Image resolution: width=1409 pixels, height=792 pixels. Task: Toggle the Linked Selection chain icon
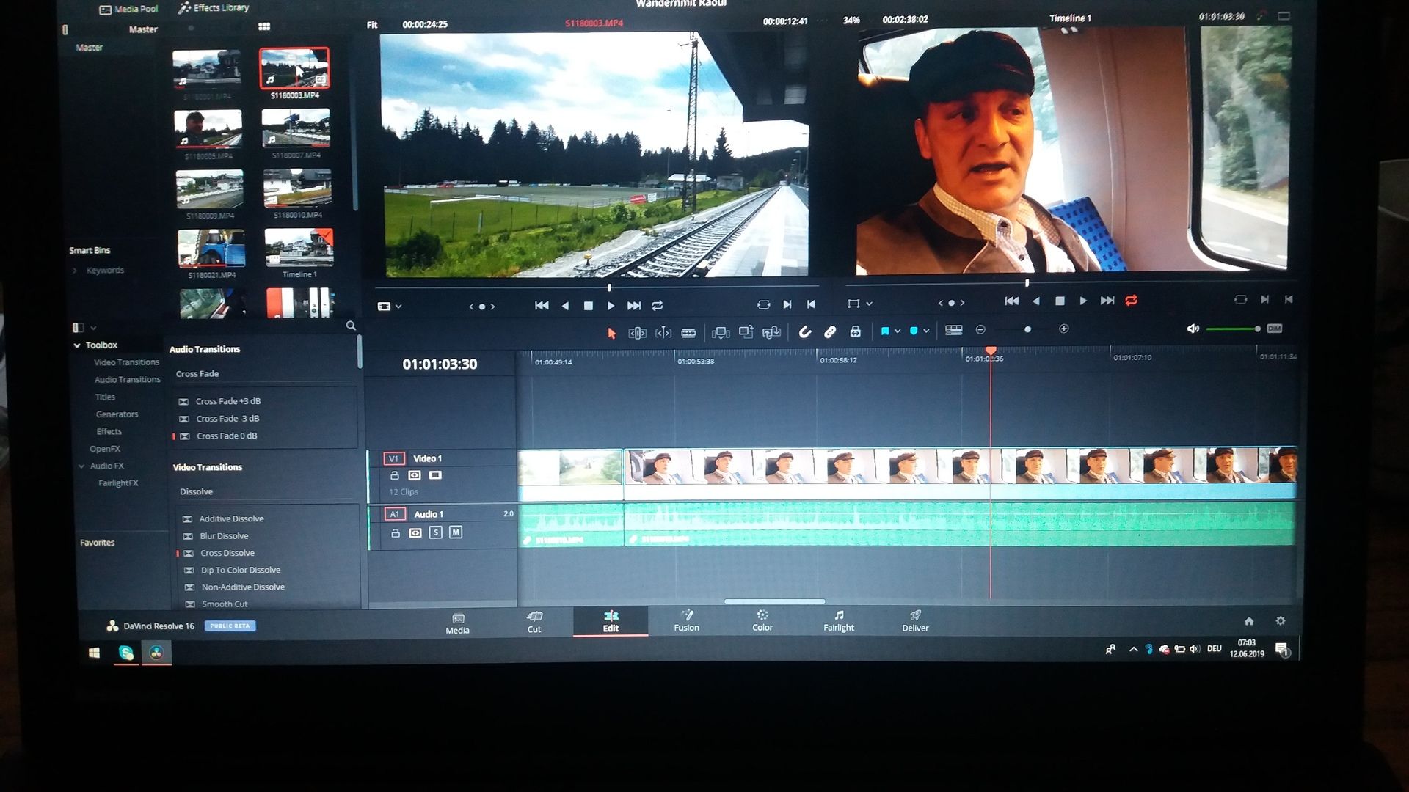830,332
